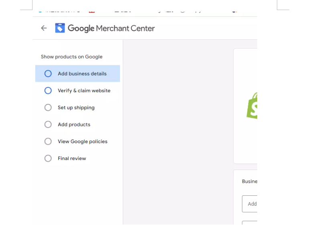Click the 'Add' business input field
The width and height of the screenshot is (319, 235).
250,204
